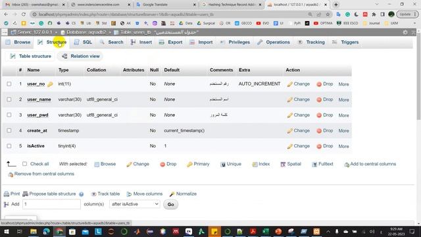This screenshot has width=421, height=237.
Task: Click Change for the user_name column
Action: 298,99
